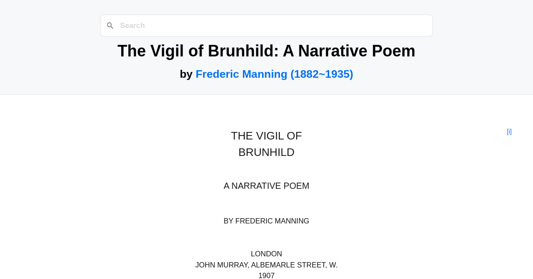Click the search glass symbol to run a search
The image size is (533, 279).
(x=110, y=25)
